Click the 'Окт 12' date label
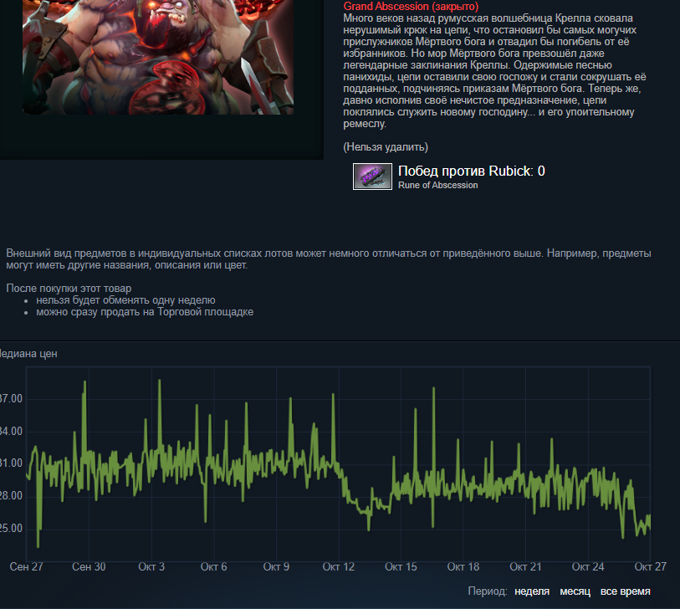Screen dimensions: 680x609 click(x=339, y=567)
